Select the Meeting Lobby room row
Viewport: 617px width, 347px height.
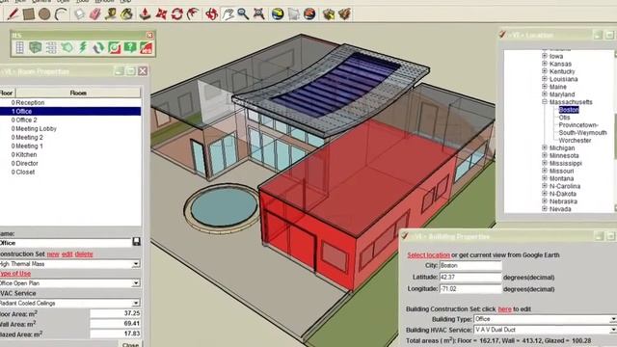point(70,128)
